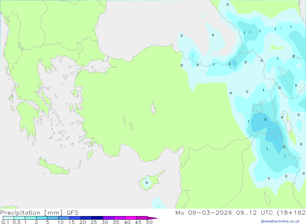Click the '0' value on Cyprus island
Viewport: 306px width, 224px height.
147,183
